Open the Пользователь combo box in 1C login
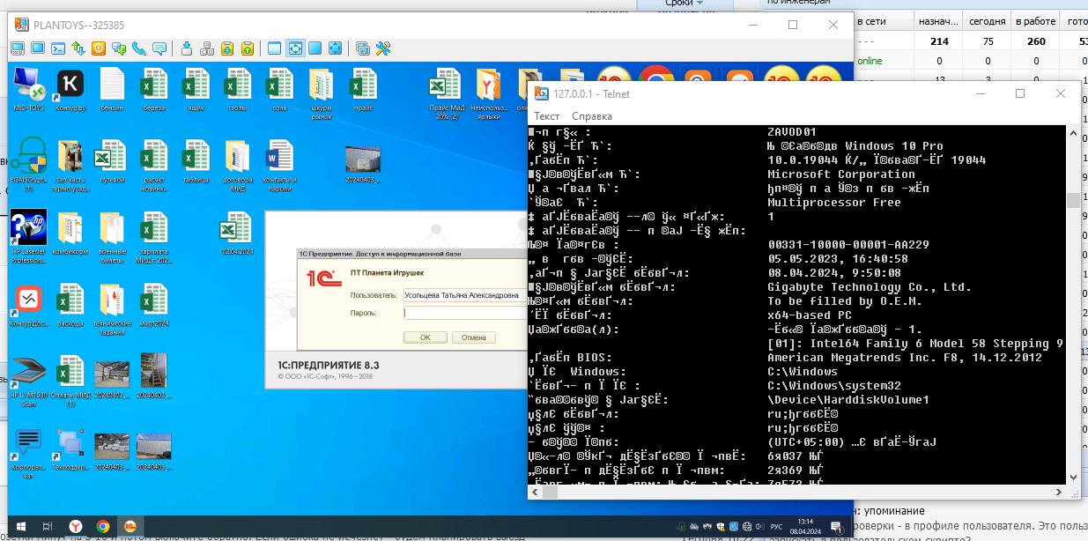Viewport: 1088px width, 541px height. coord(463,295)
